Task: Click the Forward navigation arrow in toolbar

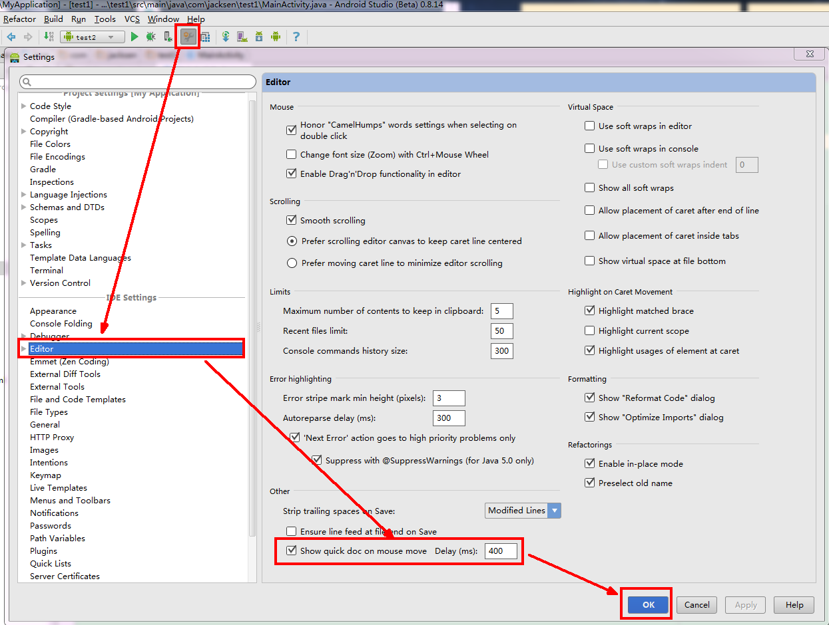Action: point(28,37)
